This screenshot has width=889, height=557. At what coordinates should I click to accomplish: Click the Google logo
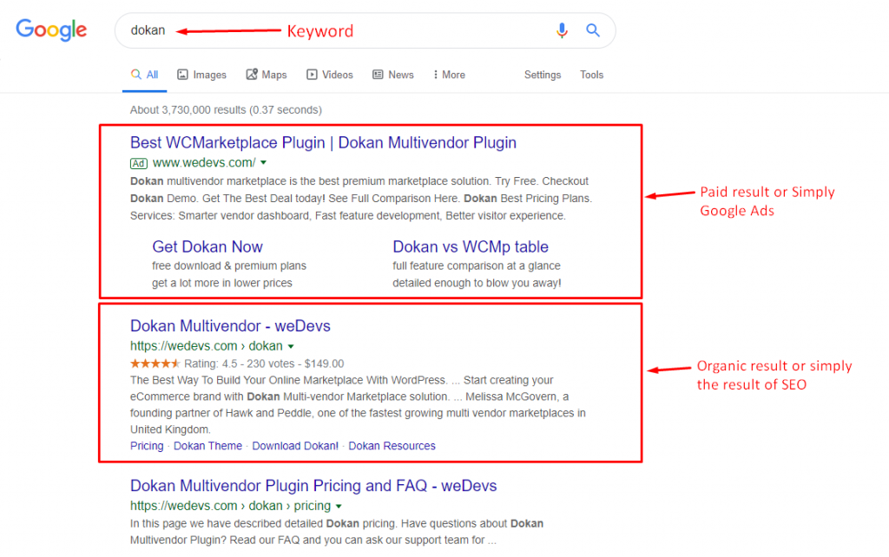51,30
